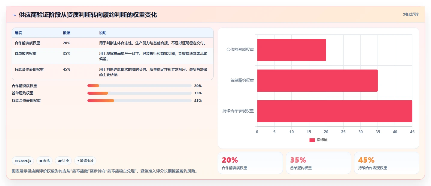Click the footer note starting 图表展示供应商评价
The height and width of the screenshot is (186, 431).
click(105, 171)
